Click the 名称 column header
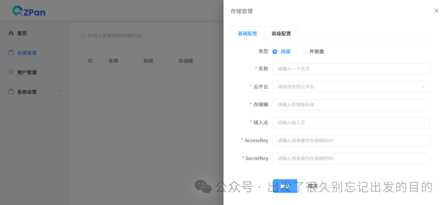Screen dimensions: 447x205 [113, 61]
